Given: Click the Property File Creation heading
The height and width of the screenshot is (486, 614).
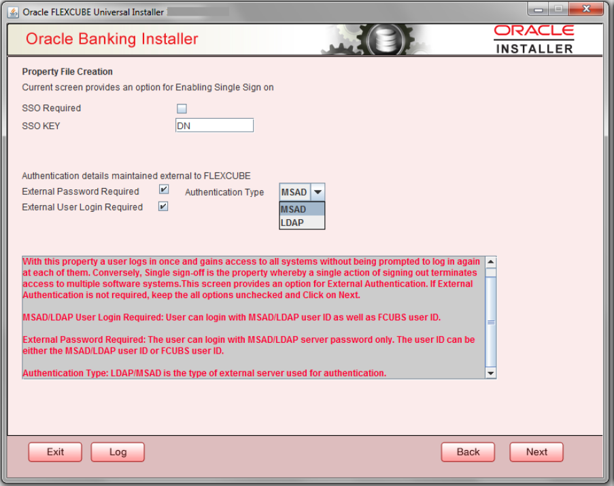Looking at the screenshot, I should (68, 71).
